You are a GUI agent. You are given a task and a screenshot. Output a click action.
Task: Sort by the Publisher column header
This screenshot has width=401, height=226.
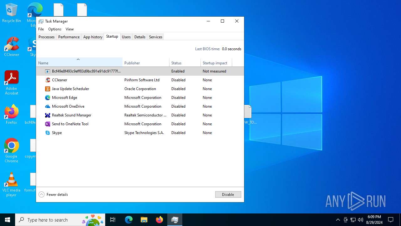[146, 62]
